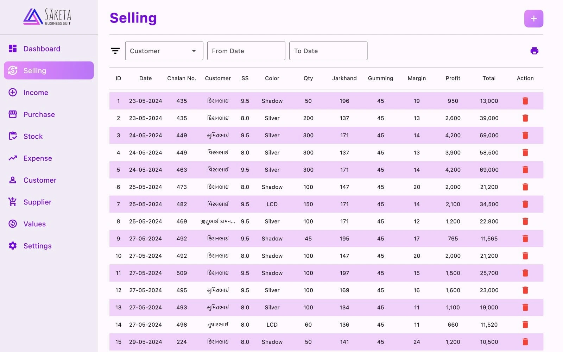Open Settings from sidebar
This screenshot has height=352, width=563.
(49, 245)
